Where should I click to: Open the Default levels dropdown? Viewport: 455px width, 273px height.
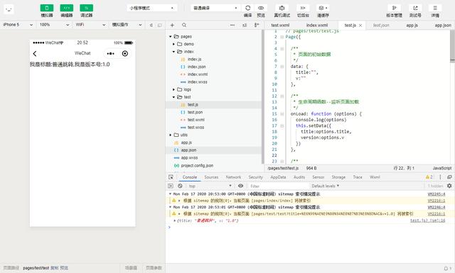(326, 186)
